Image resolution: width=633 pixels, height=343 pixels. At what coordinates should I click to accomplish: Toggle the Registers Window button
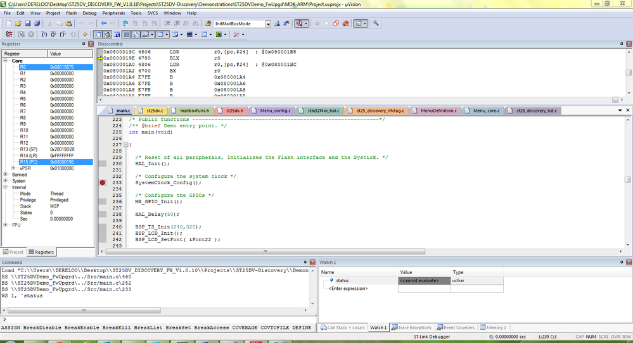(126, 35)
